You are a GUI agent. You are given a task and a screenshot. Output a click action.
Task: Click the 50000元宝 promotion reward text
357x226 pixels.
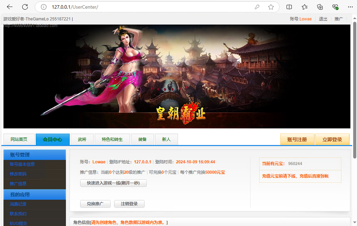click(215, 172)
